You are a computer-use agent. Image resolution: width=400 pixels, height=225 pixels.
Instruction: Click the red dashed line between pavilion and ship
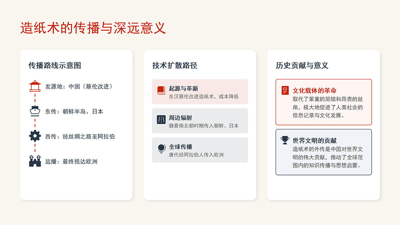[35, 99]
